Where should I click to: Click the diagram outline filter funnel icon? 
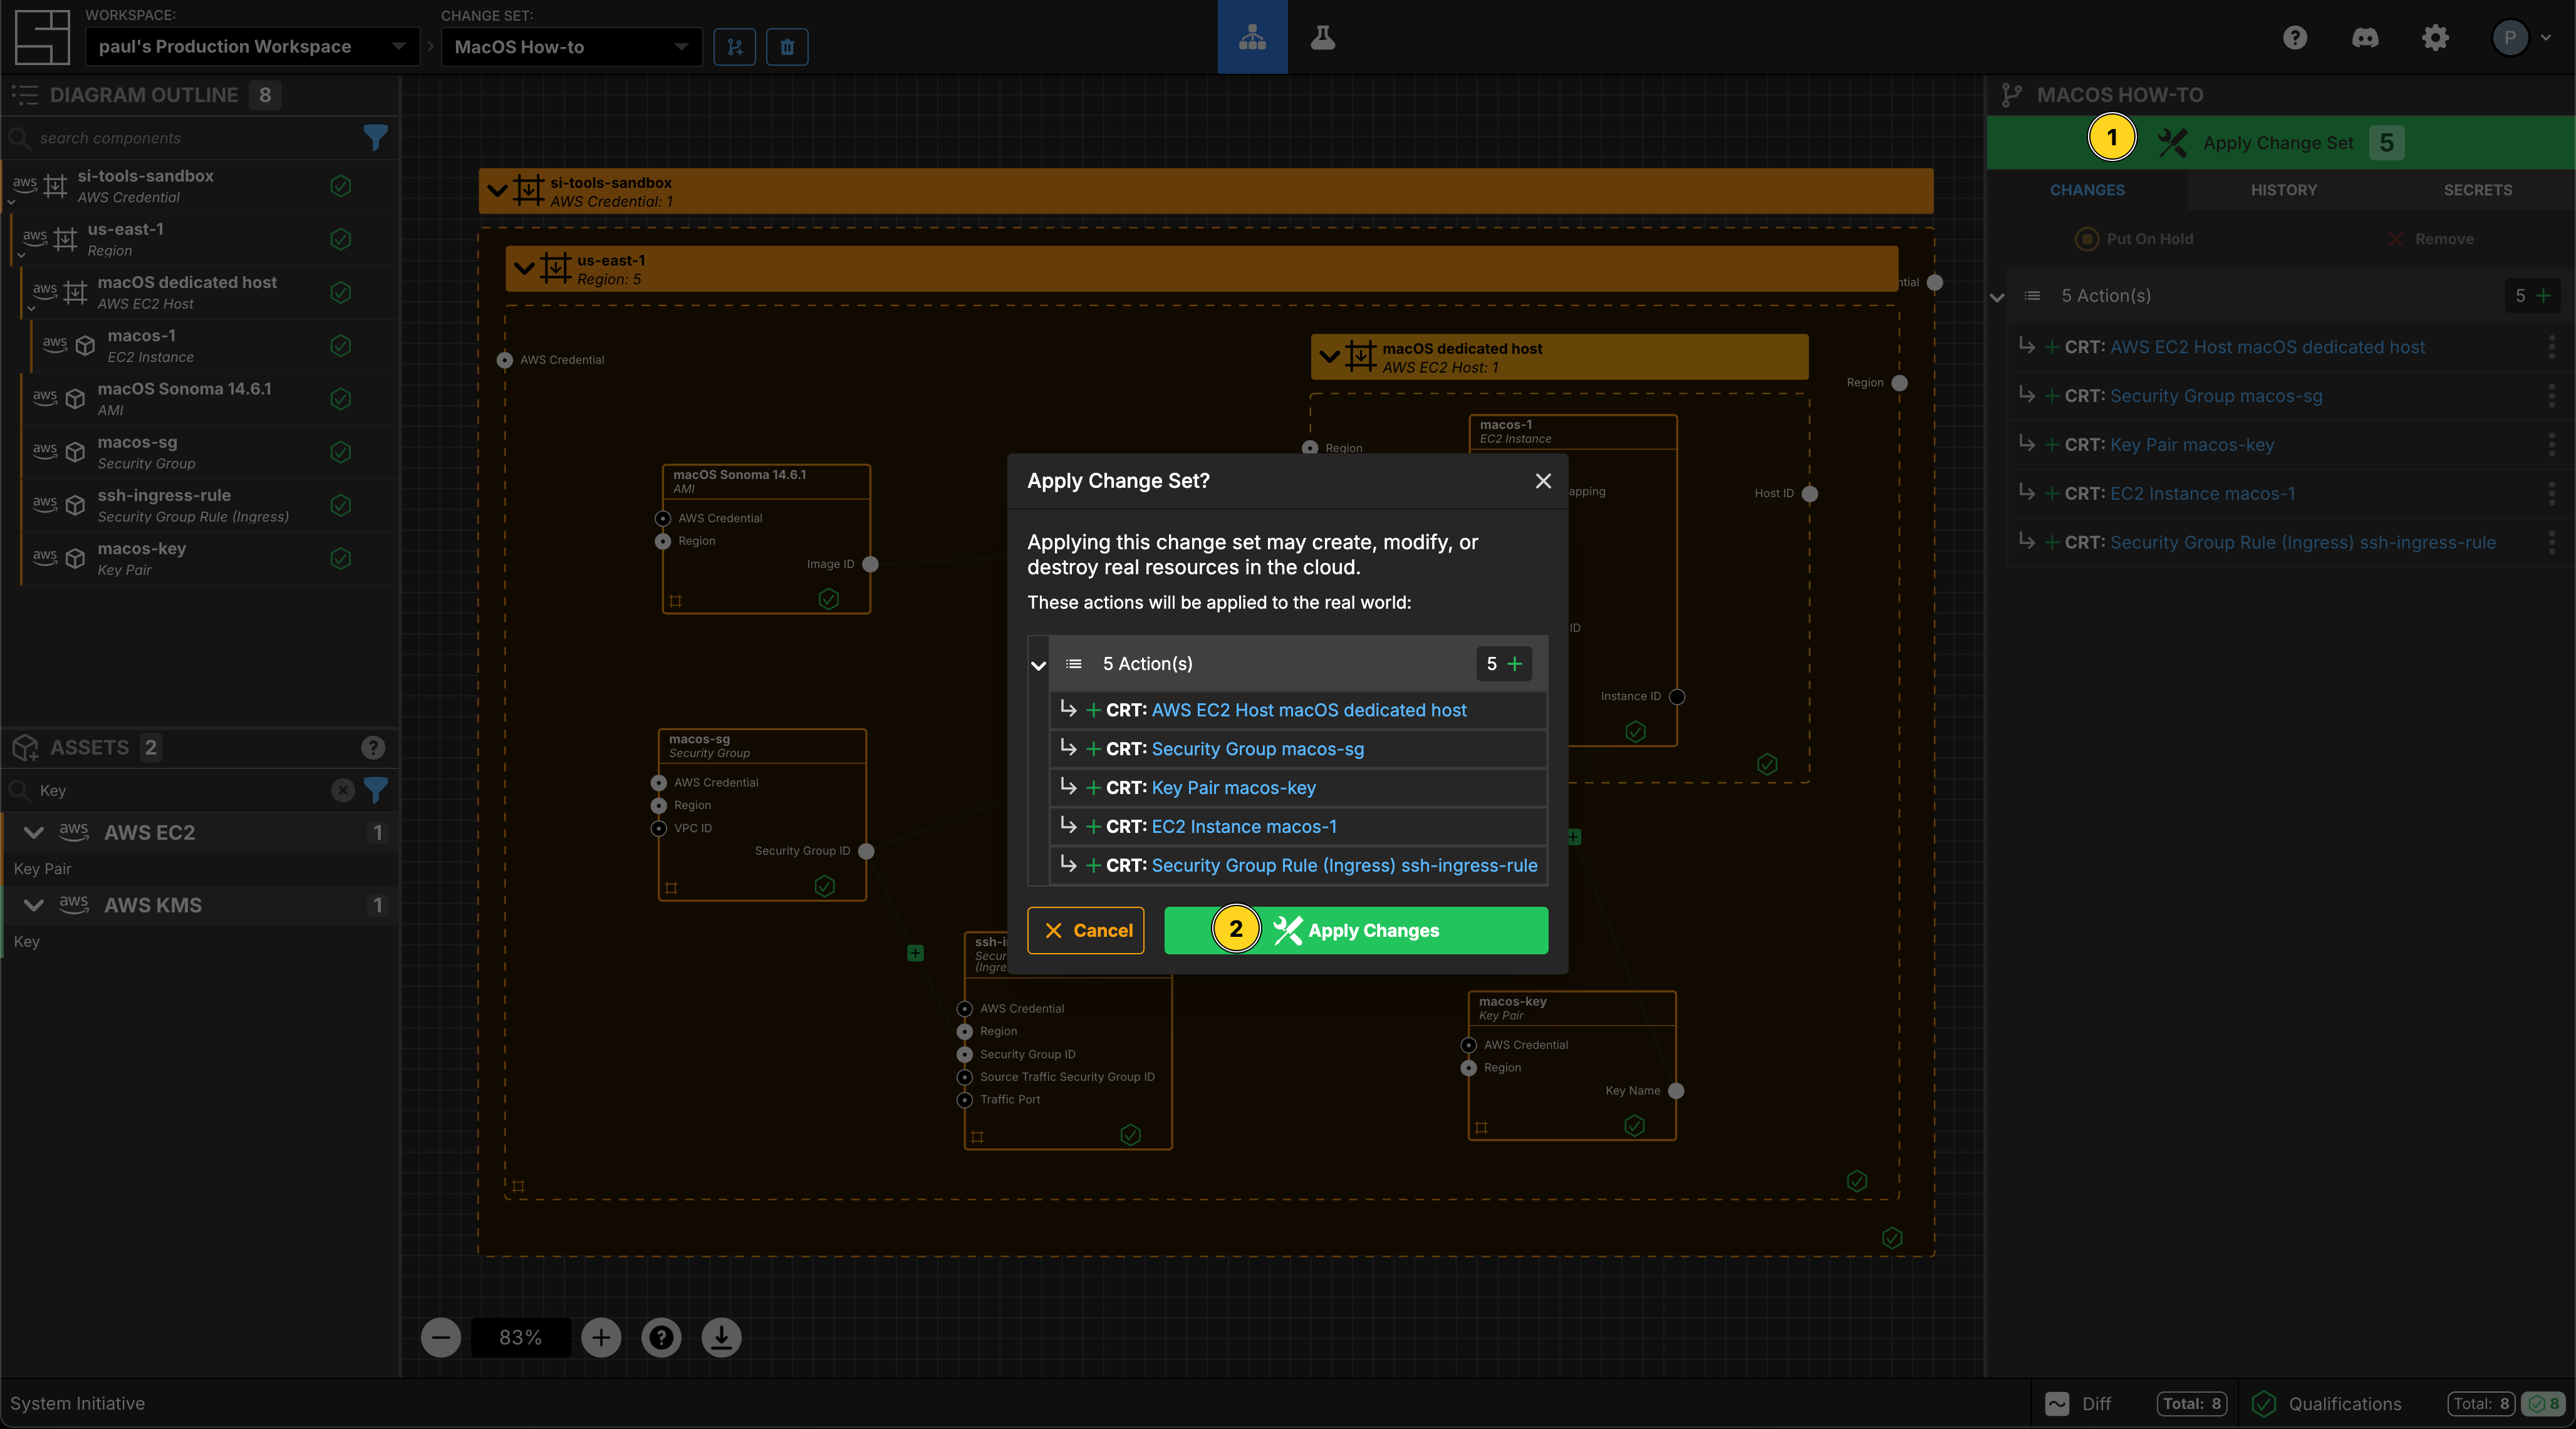(375, 138)
